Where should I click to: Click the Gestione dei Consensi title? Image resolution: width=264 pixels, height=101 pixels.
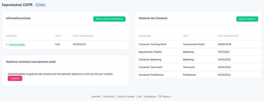[153, 18]
